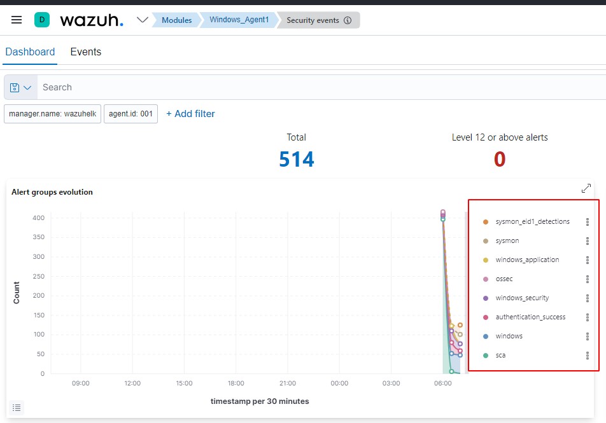606x423 pixels.
Task: Click the Security events info icon
Action: (348, 20)
